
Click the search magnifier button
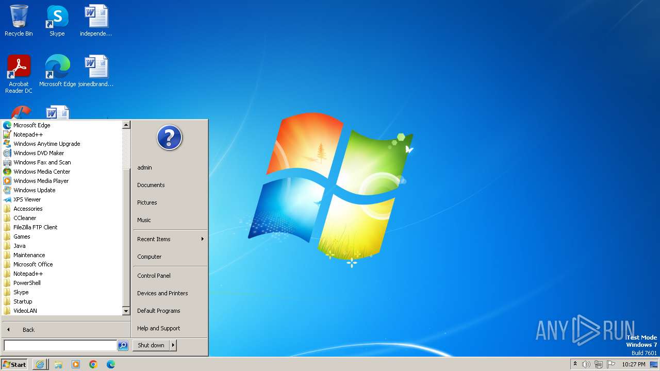click(x=123, y=346)
